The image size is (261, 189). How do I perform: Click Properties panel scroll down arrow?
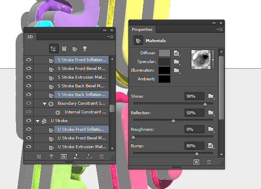click(x=221, y=154)
